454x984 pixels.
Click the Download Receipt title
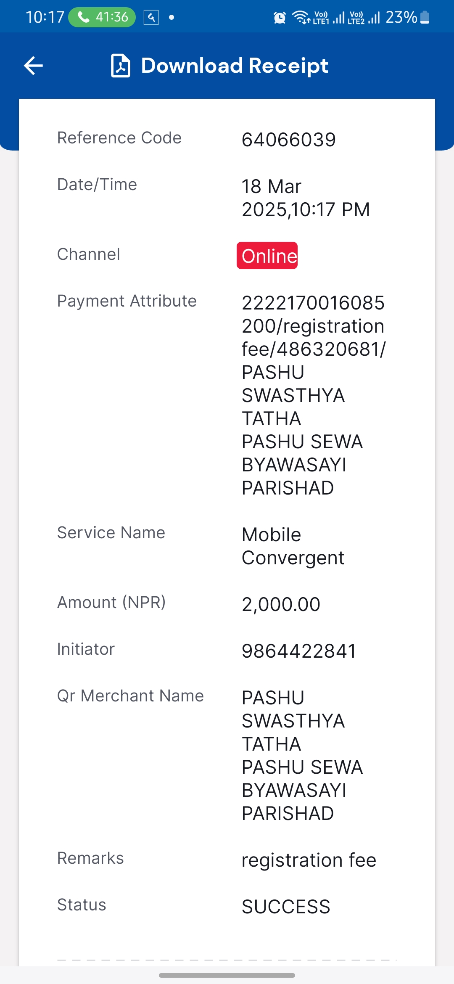tap(235, 66)
